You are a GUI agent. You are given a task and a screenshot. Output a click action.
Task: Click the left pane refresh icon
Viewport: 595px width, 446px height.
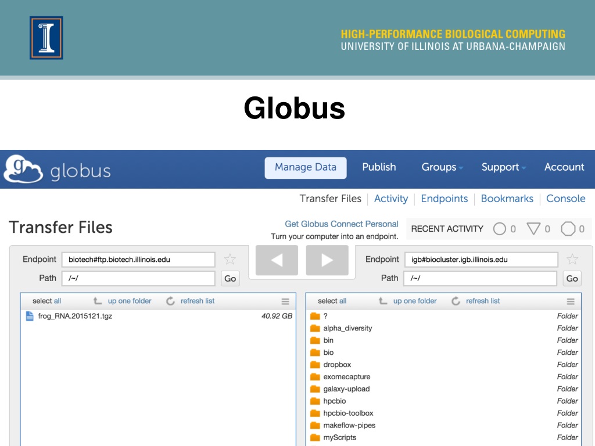point(170,301)
